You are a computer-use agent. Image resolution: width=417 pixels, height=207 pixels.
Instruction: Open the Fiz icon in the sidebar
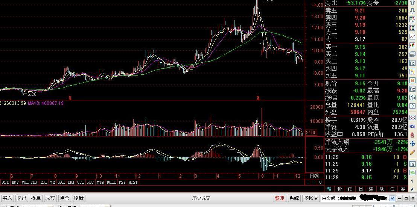412,89
